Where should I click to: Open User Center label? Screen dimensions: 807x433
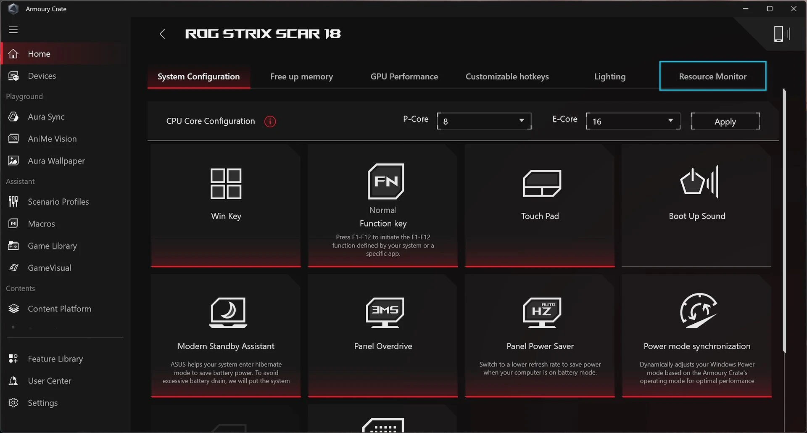pyautogui.click(x=50, y=381)
